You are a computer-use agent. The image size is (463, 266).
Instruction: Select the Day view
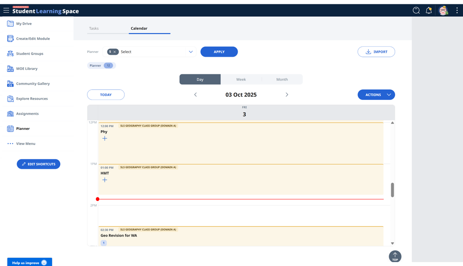[200, 79]
